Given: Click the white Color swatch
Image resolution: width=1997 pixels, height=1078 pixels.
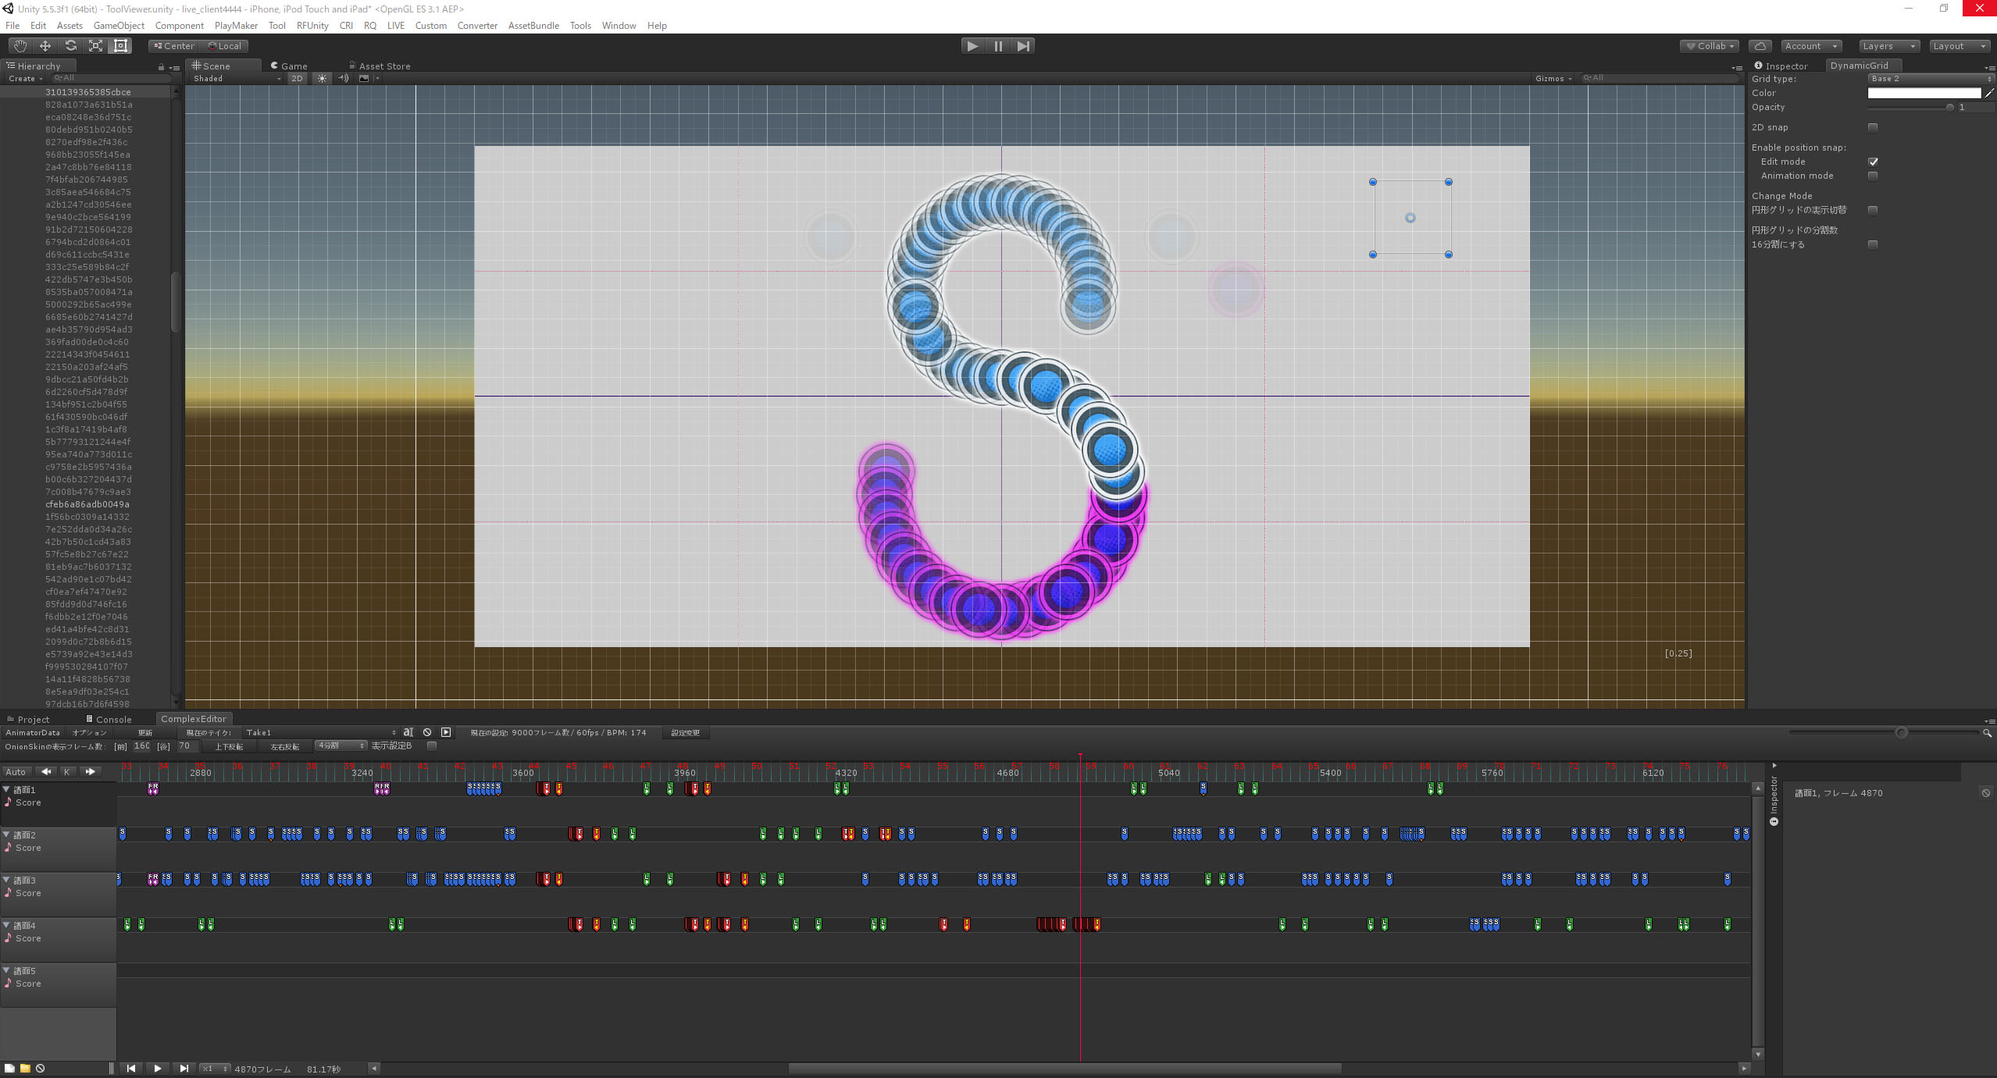Looking at the screenshot, I should (1924, 93).
